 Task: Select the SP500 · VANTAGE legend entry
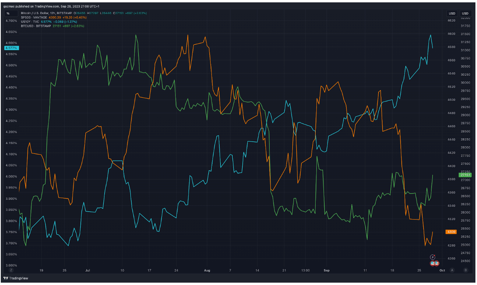(34, 18)
